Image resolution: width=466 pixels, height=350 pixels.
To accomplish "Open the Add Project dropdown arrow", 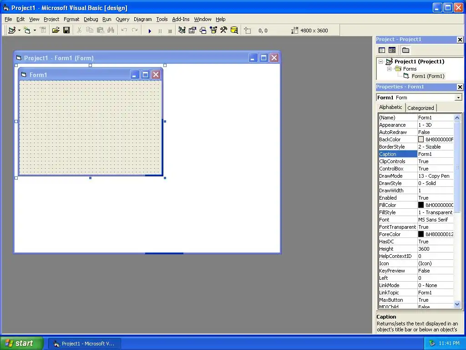I will [19, 30].
